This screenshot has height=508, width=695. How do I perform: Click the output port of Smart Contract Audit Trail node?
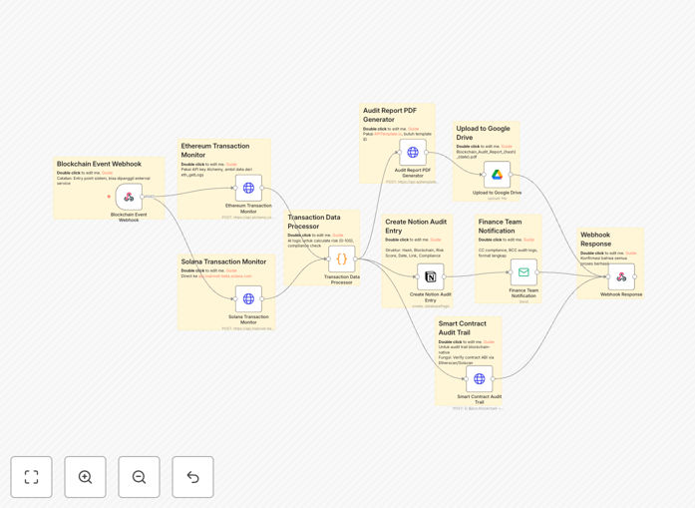click(493, 378)
